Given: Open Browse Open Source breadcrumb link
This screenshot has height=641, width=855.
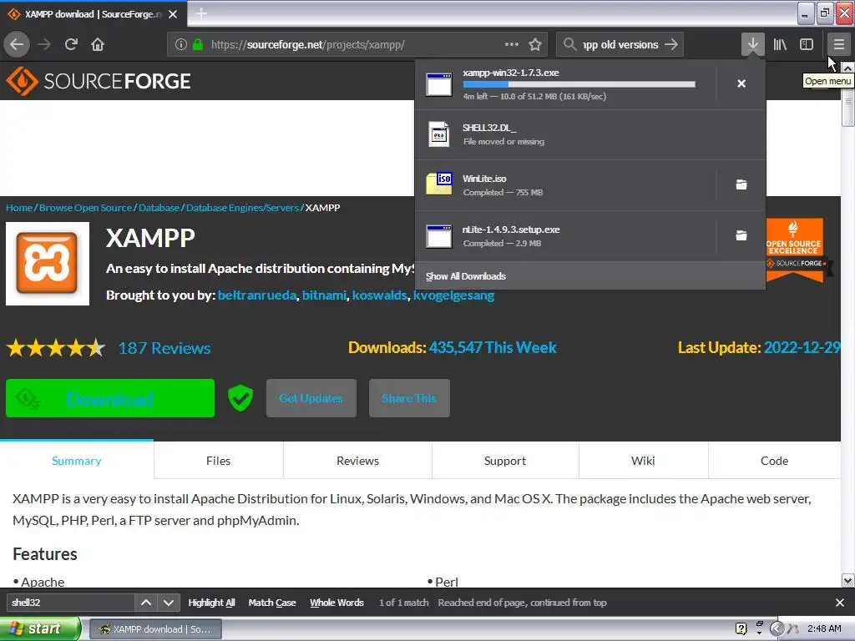Looking at the screenshot, I should [86, 208].
